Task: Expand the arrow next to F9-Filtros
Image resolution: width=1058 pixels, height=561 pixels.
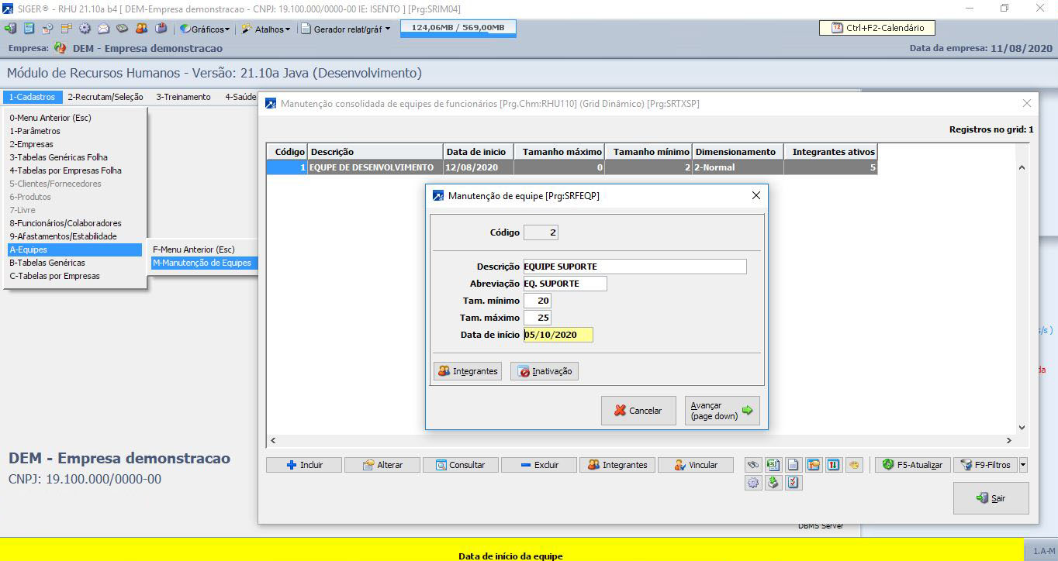Action: [x=1023, y=465]
